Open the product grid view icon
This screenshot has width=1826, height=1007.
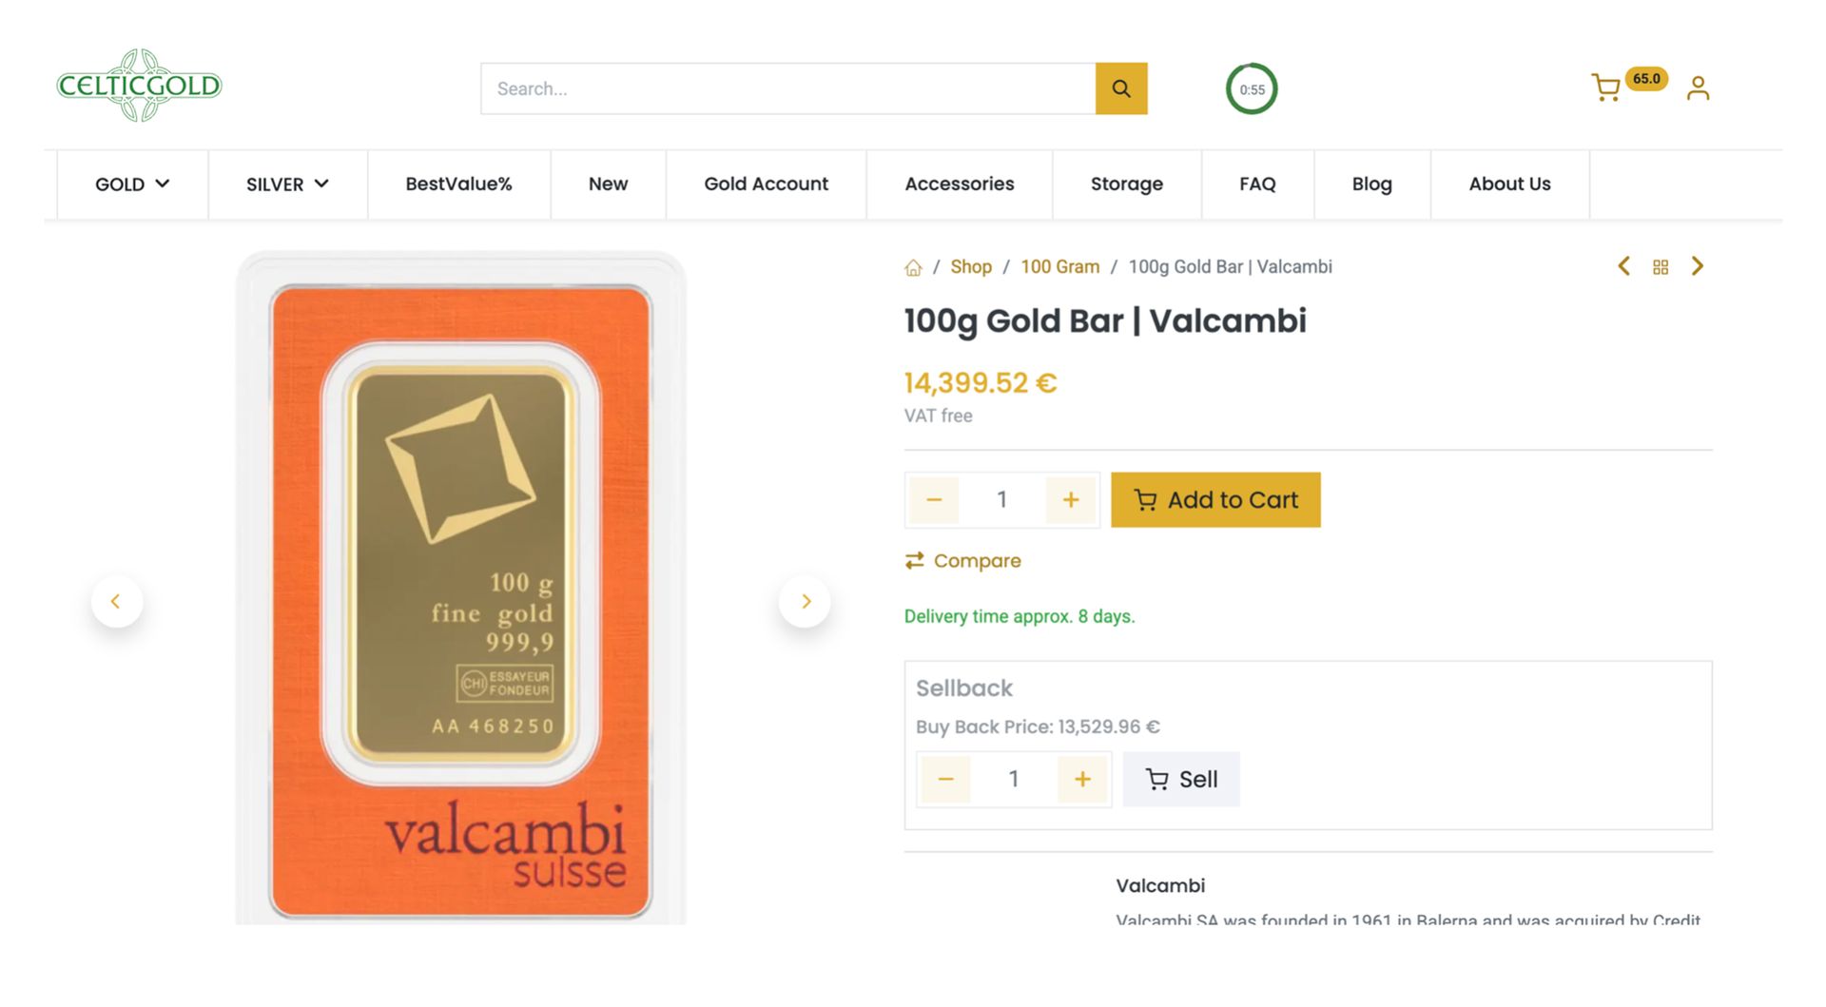(x=1661, y=267)
